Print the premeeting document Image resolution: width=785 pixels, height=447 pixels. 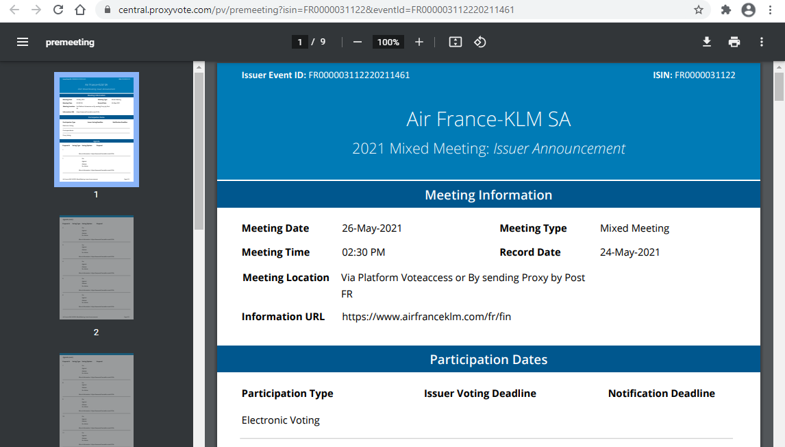(734, 42)
